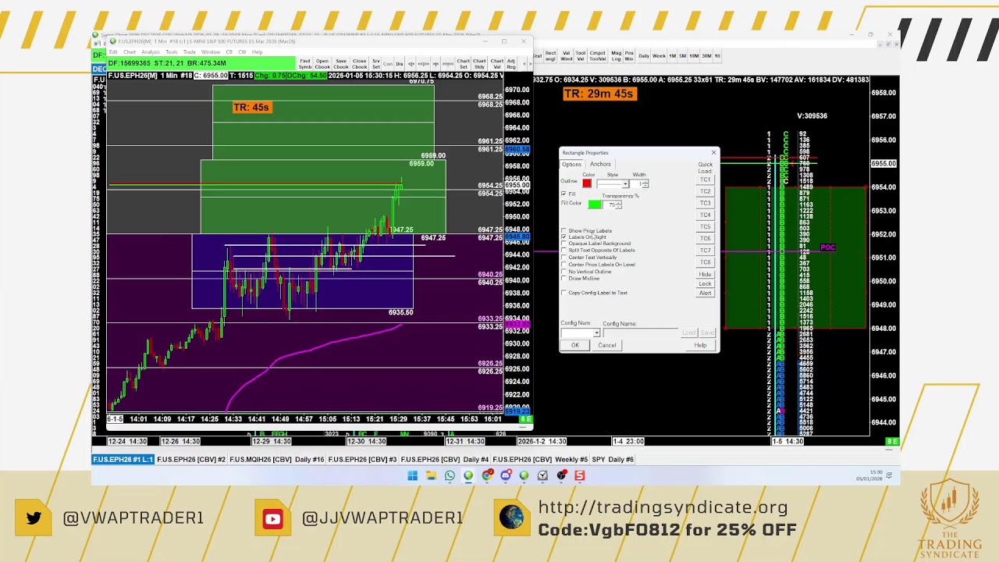Select the 10M timeframe button
The width and height of the screenshot is (999, 562).
coord(694,55)
